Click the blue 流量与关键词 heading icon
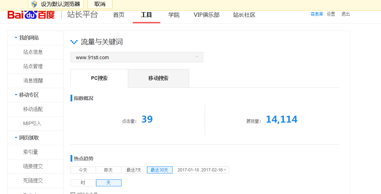 [x=74, y=42]
